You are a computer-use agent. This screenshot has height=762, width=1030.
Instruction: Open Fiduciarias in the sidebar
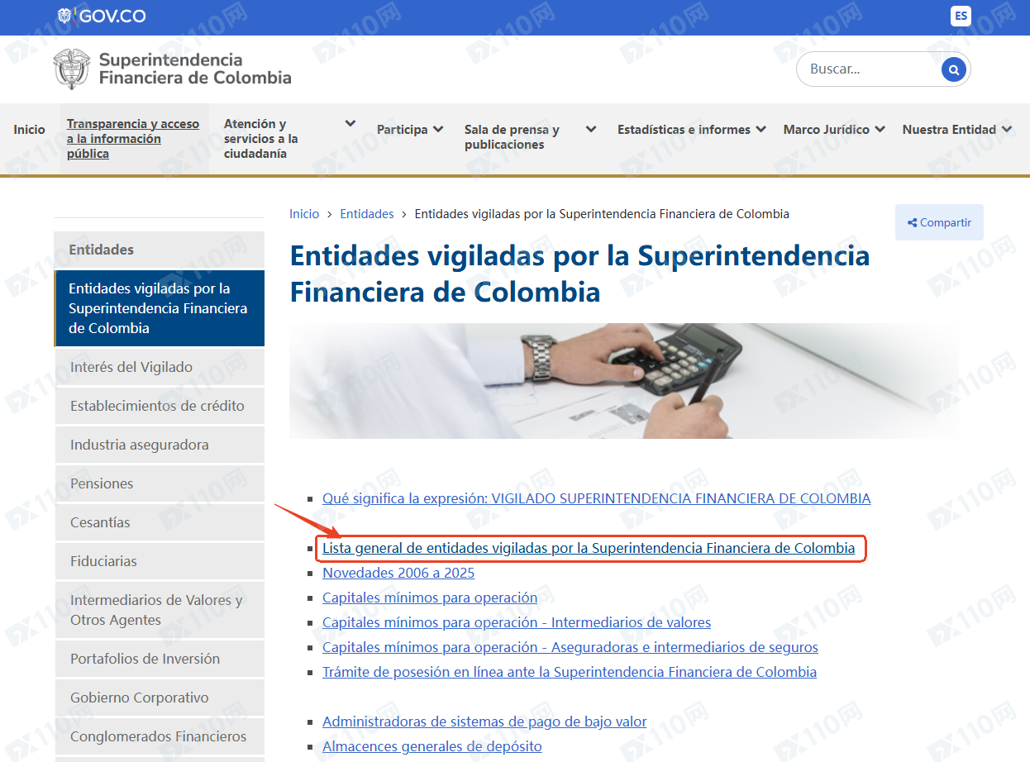pyautogui.click(x=160, y=561)
